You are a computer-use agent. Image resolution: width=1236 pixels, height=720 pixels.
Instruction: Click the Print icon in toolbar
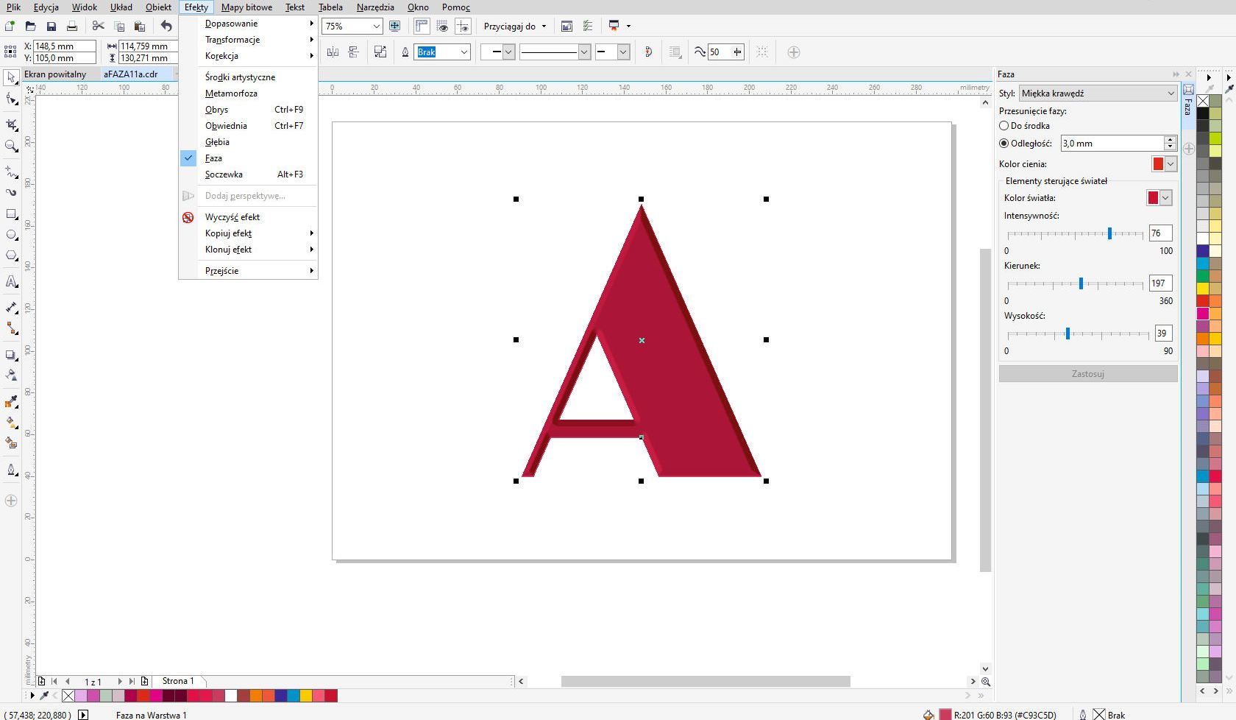click(x=72, y=27)
